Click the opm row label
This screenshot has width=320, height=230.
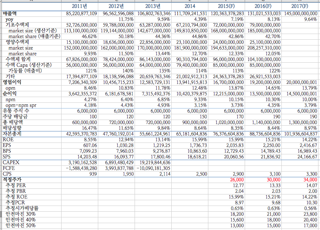[10, 88]
